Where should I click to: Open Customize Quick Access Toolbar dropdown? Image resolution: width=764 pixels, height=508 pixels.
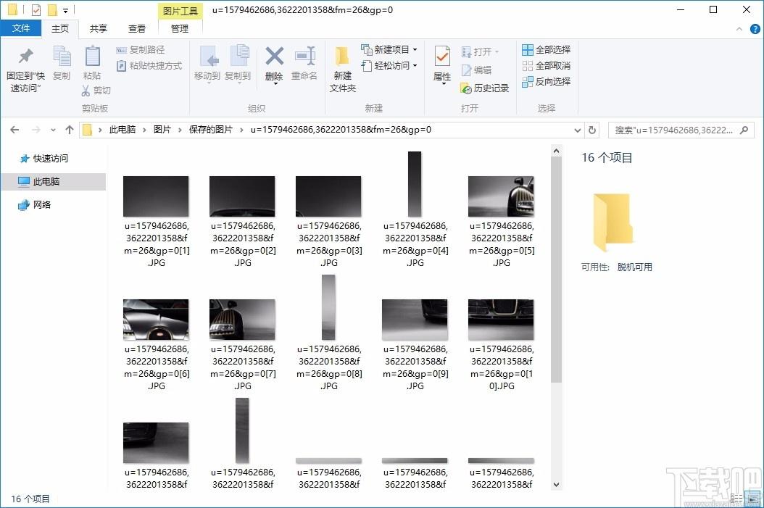pyautogui.click(x=66, y=10)
